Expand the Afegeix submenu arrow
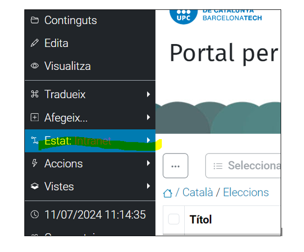Screen dimensions: 304x252 tap(149, 117)
